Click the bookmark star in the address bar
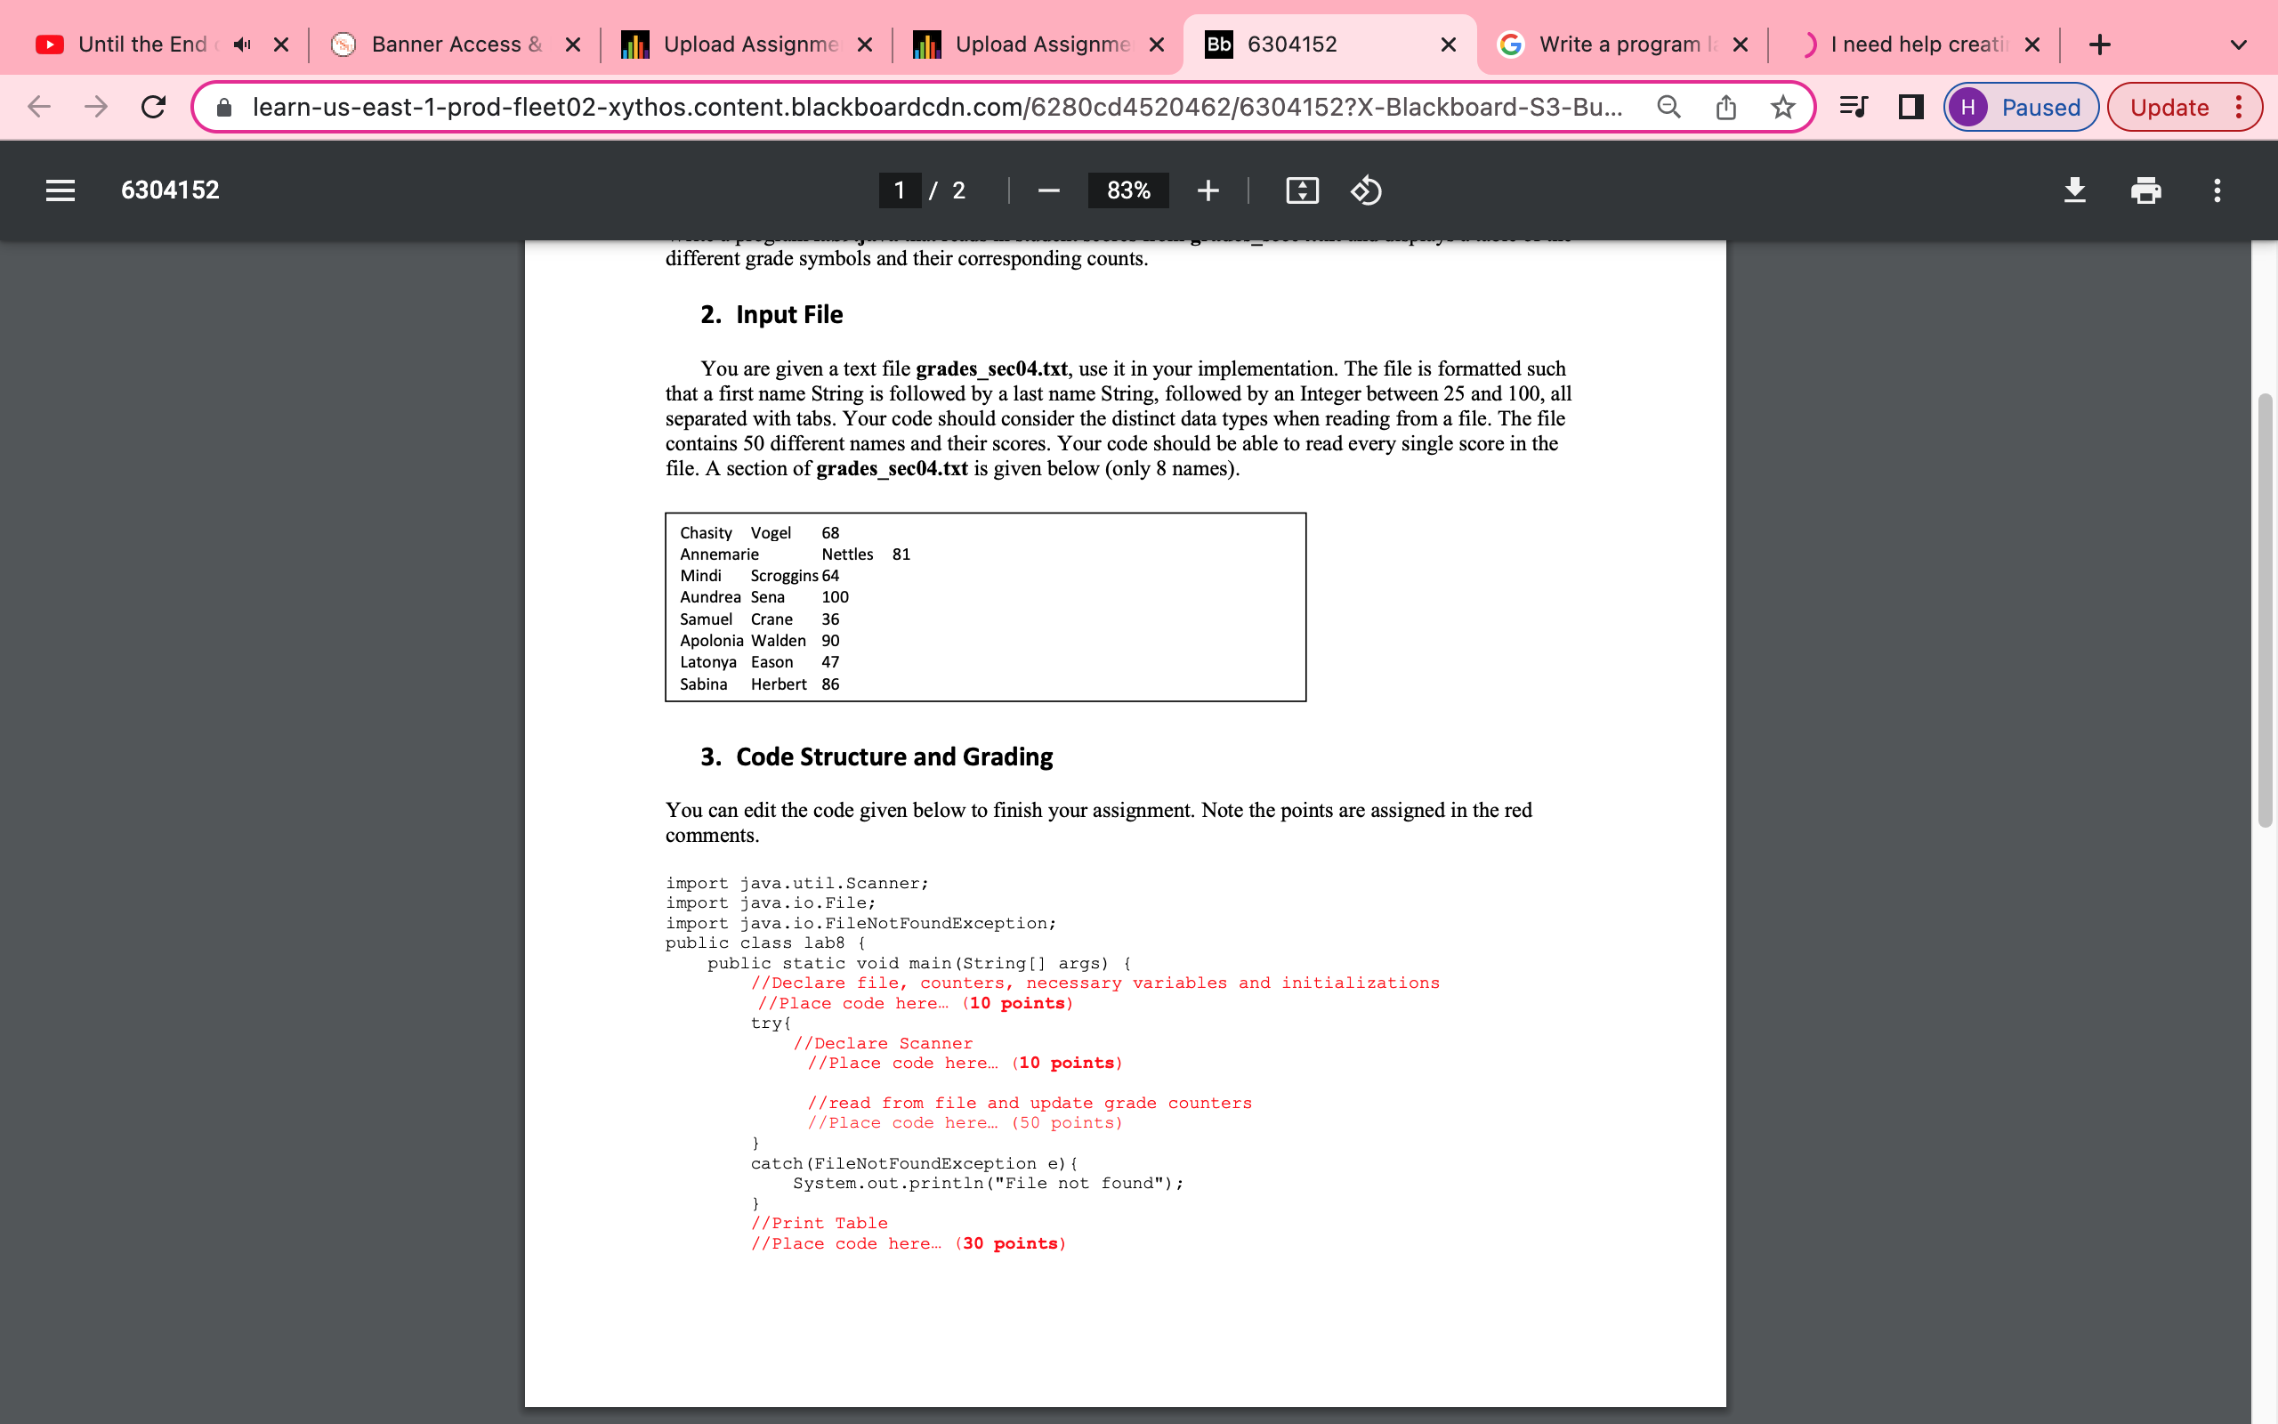 1784,107
